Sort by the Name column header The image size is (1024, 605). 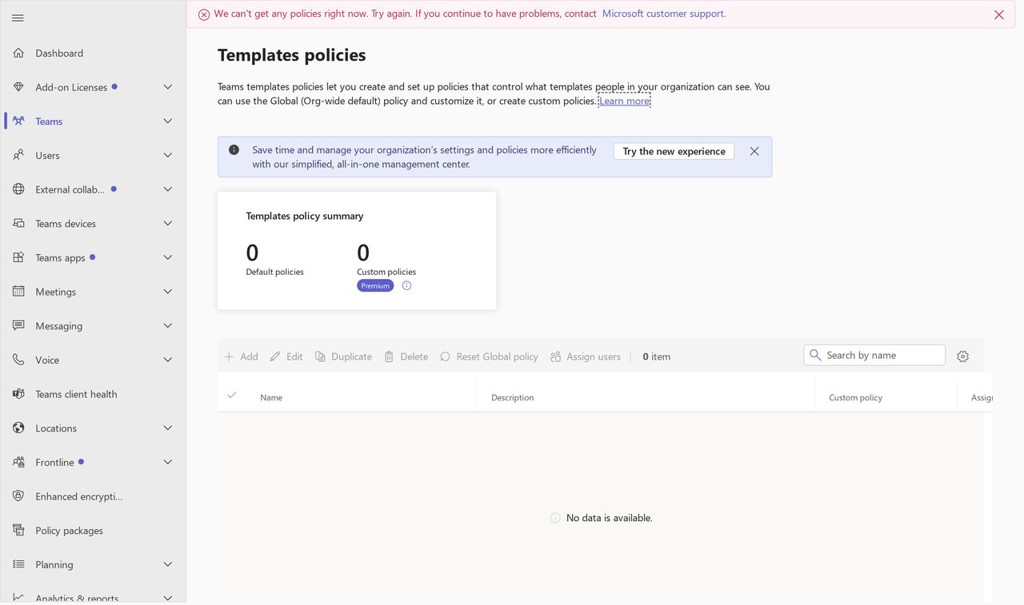(x=271, y=397)
